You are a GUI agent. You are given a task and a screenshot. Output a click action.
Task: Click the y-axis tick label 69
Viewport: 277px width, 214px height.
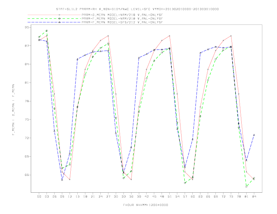(27, 156)
